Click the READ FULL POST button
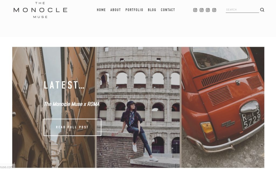The height and width of the screenshot is (169, 276). (x=72, y=127)
